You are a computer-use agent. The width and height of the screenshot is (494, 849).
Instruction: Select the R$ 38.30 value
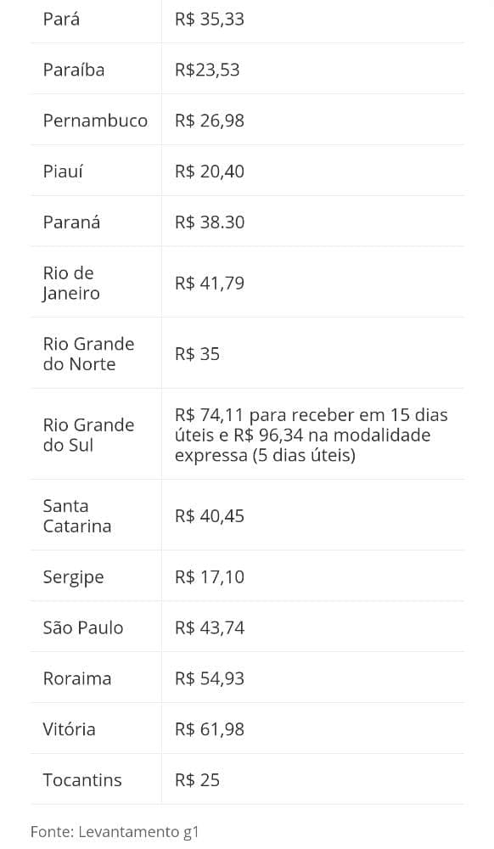(210, 222)
